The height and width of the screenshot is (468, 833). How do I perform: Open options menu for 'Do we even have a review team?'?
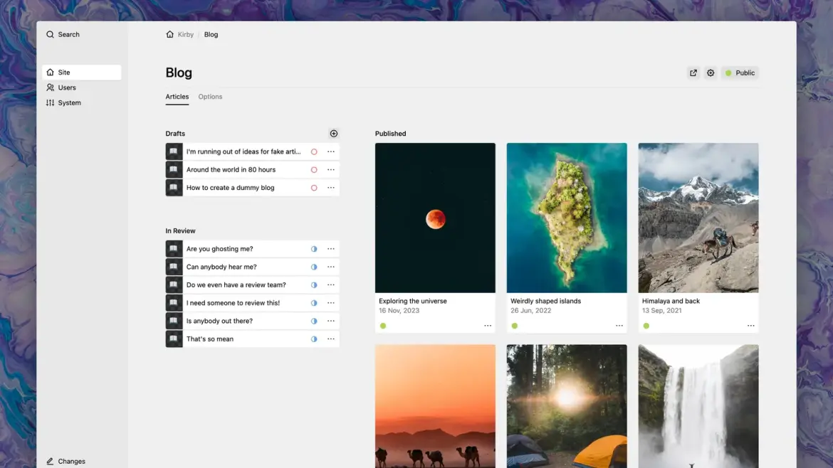pyautogui.click(x=331, y=285)
